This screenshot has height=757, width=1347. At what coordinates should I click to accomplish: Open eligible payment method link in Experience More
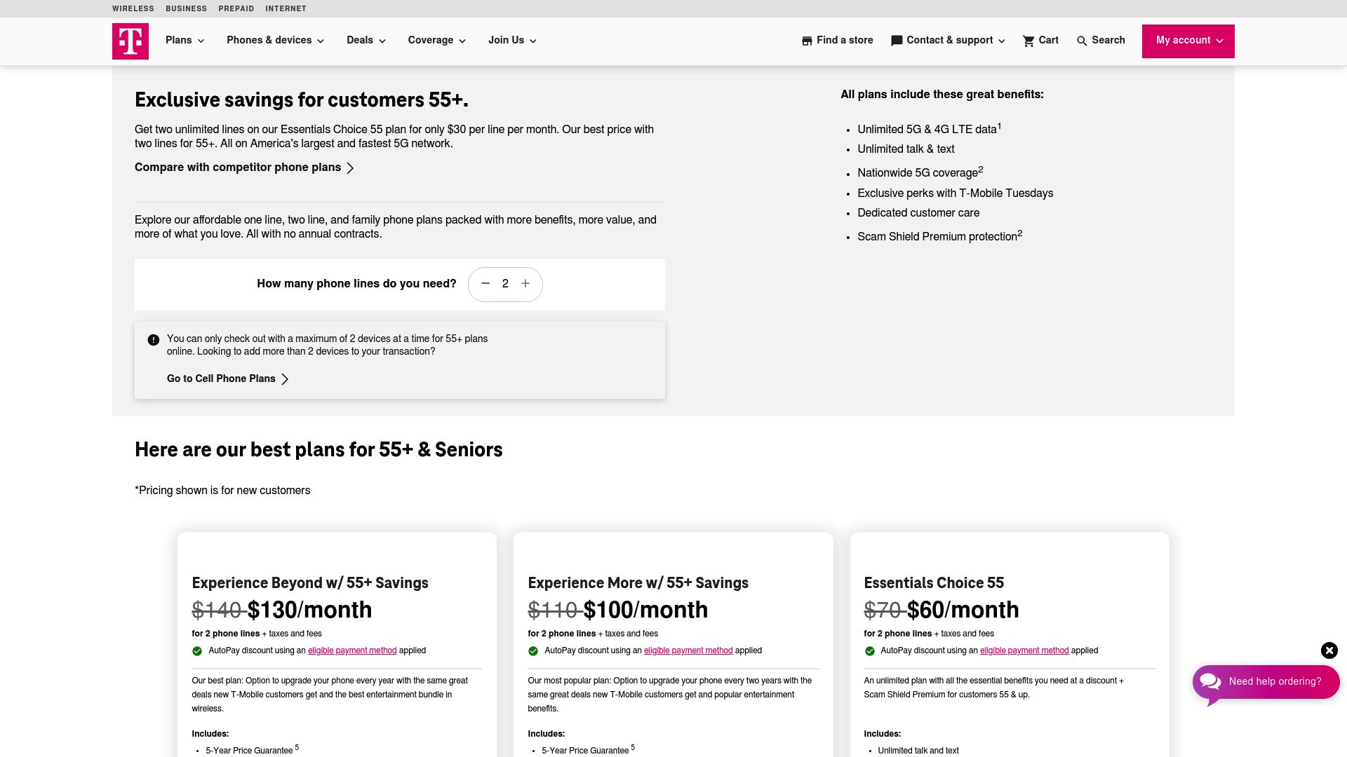tap(688, 650)
